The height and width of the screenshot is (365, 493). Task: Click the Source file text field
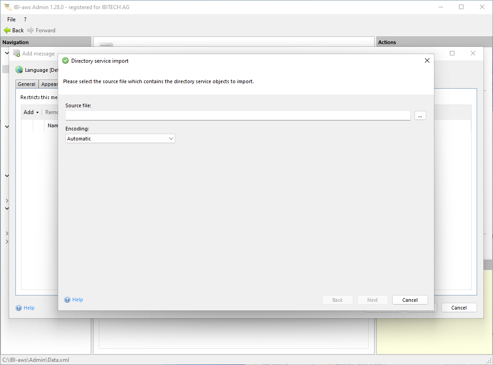[x=237, y=115]
